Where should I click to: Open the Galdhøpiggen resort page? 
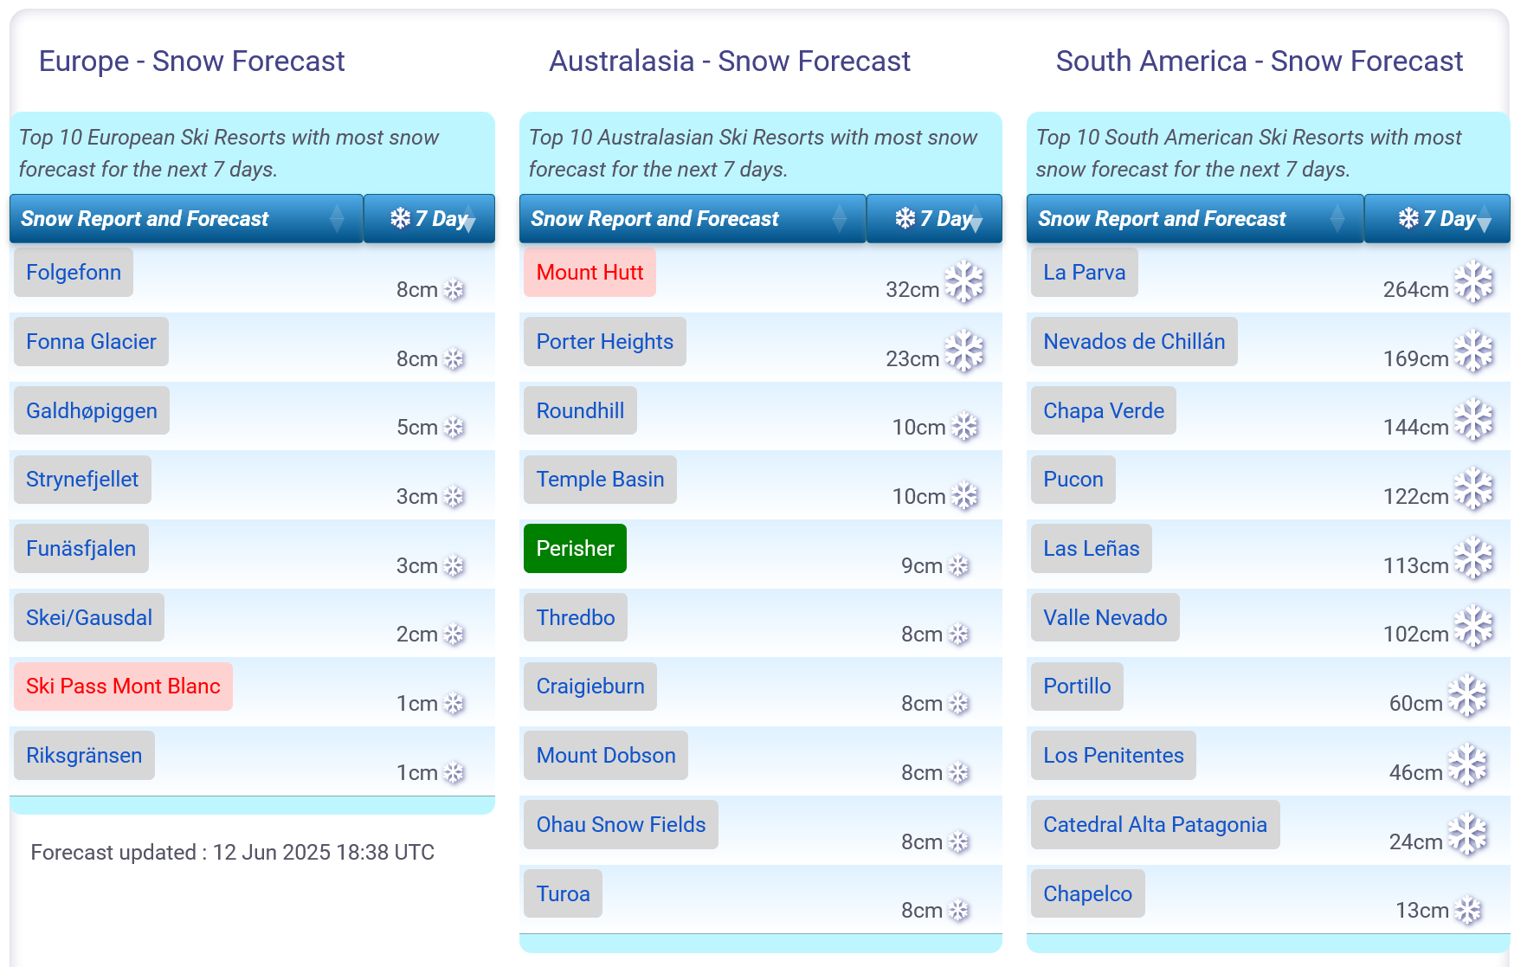point(92,410)
